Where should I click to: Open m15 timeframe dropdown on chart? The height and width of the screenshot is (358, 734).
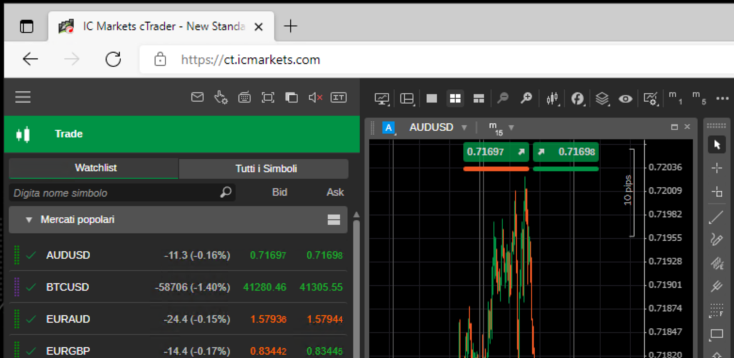(x=501, y=128)
